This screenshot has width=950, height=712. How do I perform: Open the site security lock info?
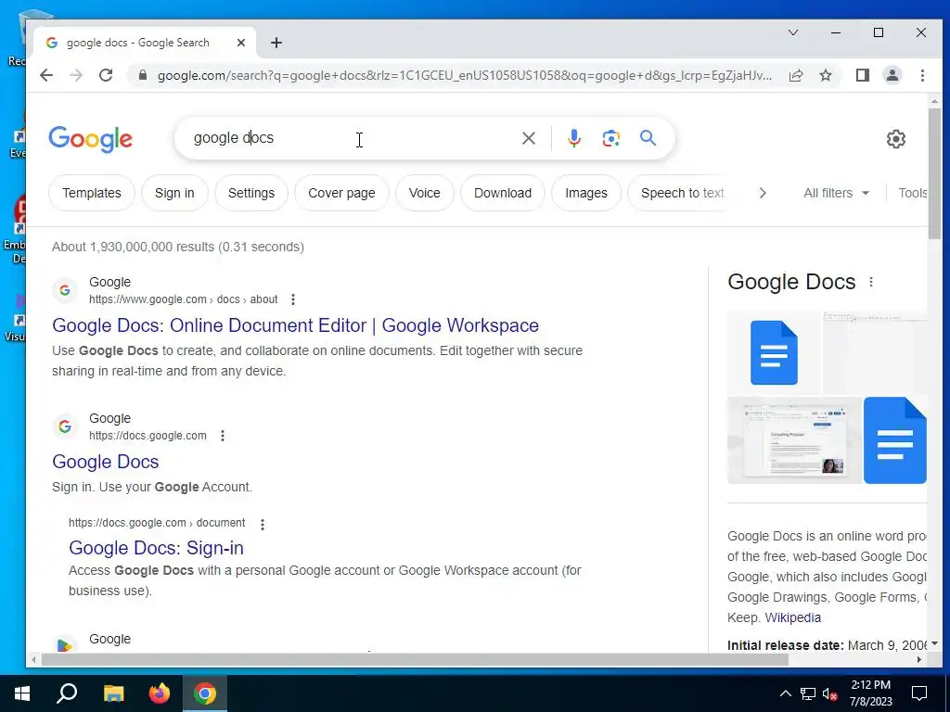pyautogui.click(x=142, y=75)
